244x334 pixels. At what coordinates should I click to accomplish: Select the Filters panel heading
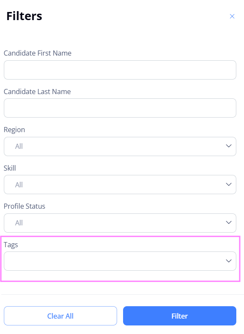(24, 16)
